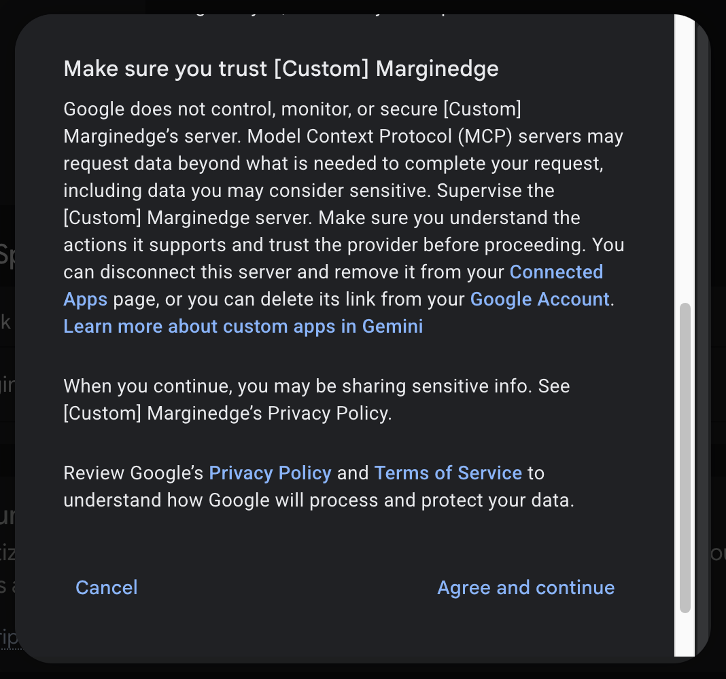
Task: Click the '[Custom] Marginedge's Privacy Policy' text
Action: point(227,414)
